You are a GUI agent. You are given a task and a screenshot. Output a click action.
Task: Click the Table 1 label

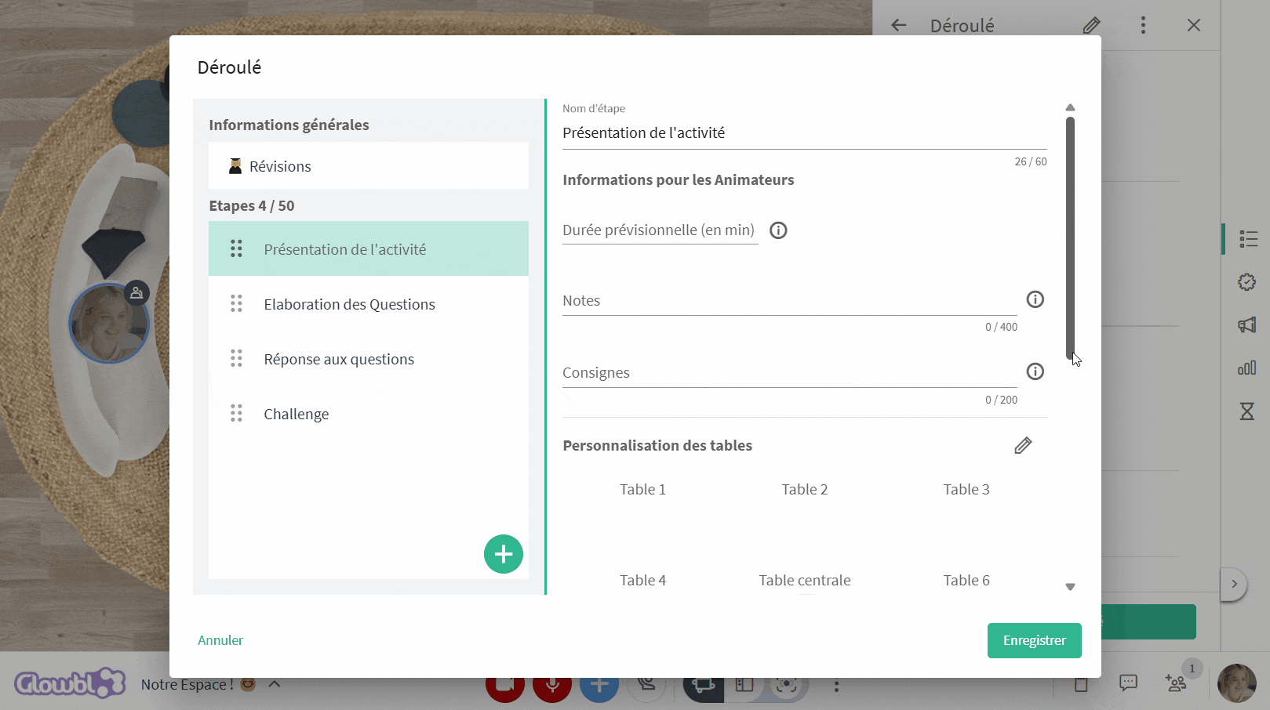[642, 490]
